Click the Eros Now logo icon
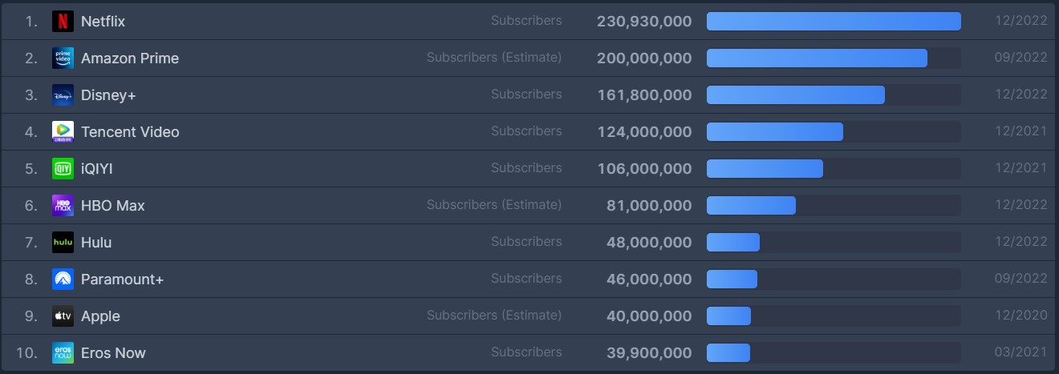Screen dimensions: 1059x374 coord(63,353)
